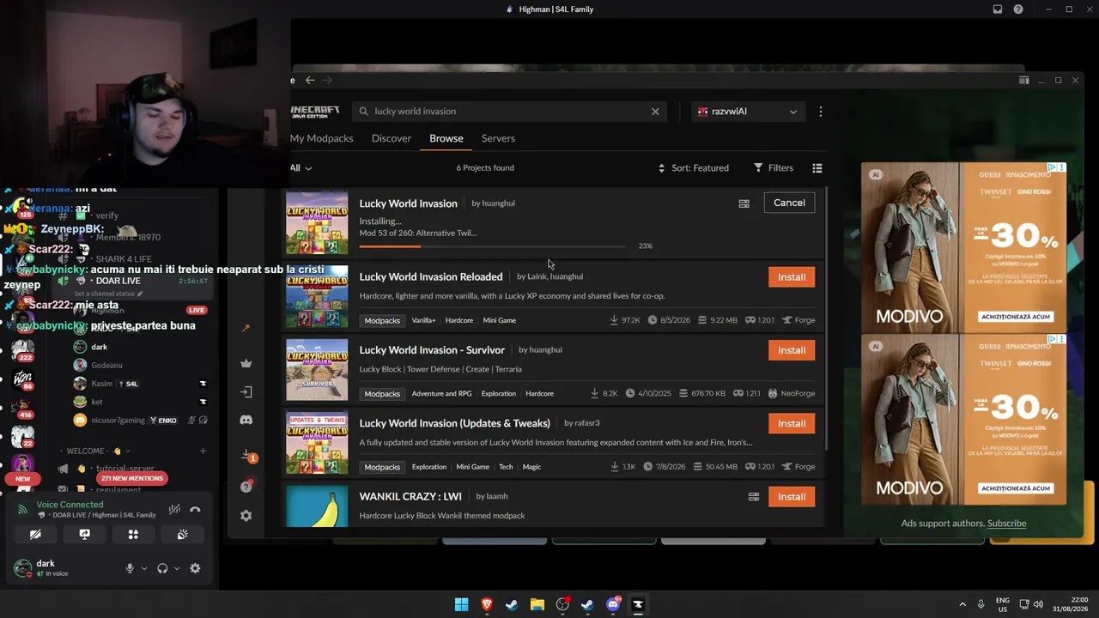The image size is (1099, 618).
Task: Disconnect from the Discord voice channel
Action: pyautogui.click(x=195, y=510)
